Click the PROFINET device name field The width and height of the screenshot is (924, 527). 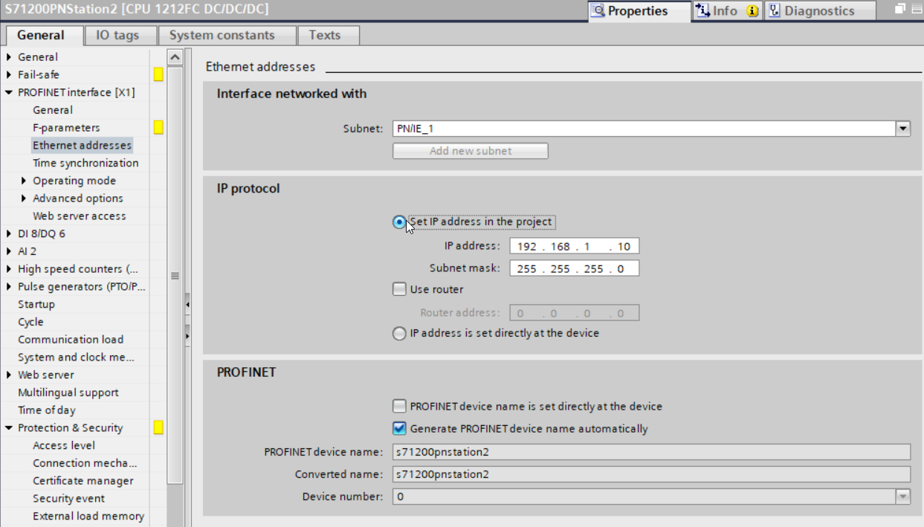(651, 452)
